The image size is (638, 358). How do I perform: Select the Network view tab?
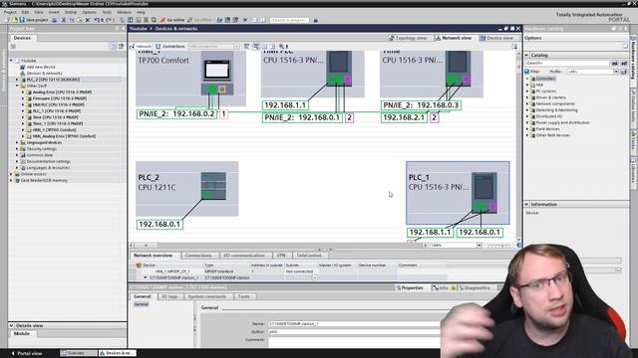coord(454,38)
